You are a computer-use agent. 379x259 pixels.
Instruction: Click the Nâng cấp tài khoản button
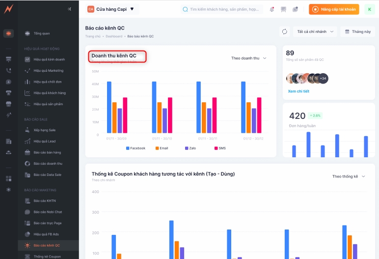334,9
